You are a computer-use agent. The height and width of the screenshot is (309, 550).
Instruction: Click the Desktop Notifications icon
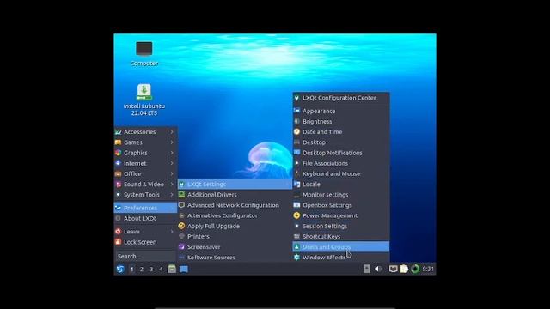tap(296, 153)
